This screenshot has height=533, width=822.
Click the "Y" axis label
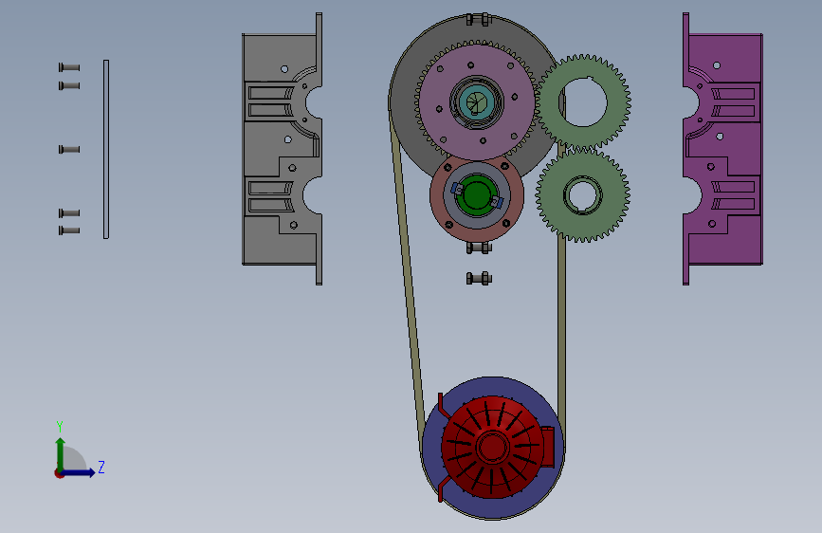pos(60,426)
